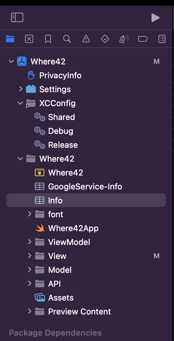Run the project with the play button
174x341 pixels.
(x=155, y=18)
